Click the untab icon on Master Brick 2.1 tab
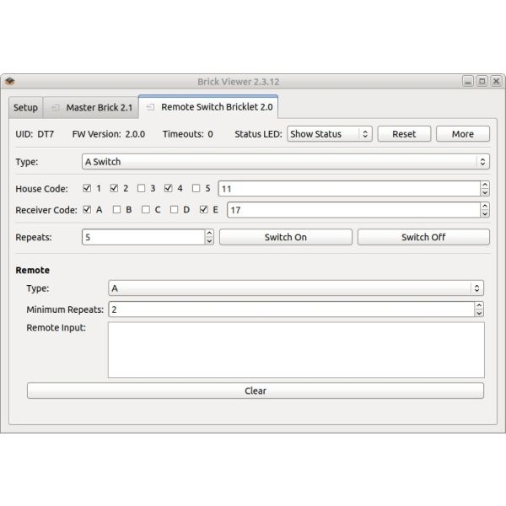Screen dimensions: 506x506 (56, 107)
